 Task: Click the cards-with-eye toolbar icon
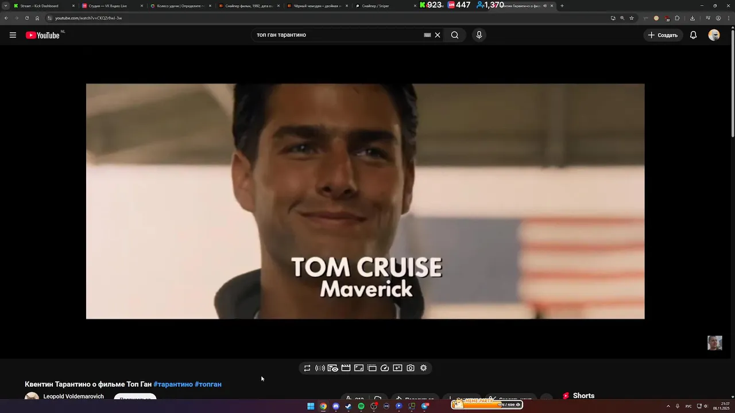pyautogui.click(x=333, y=368)
